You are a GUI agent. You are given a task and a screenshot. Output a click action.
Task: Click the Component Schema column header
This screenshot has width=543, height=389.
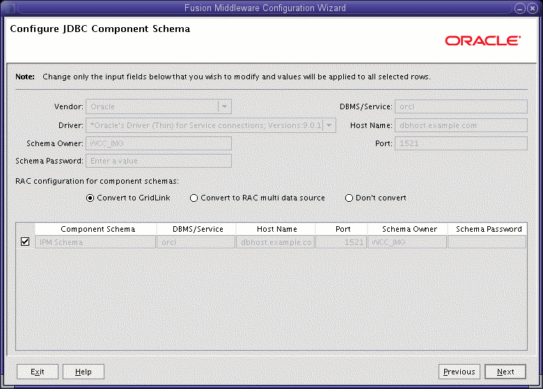click(96, 229)
